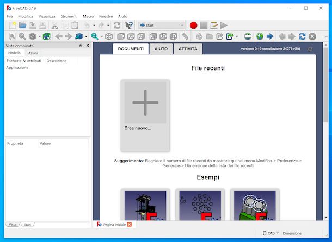Viewport: 332px width, 242px height.
Task: Click the Save document toolbar icon
Action: click(x=33, y=26)
